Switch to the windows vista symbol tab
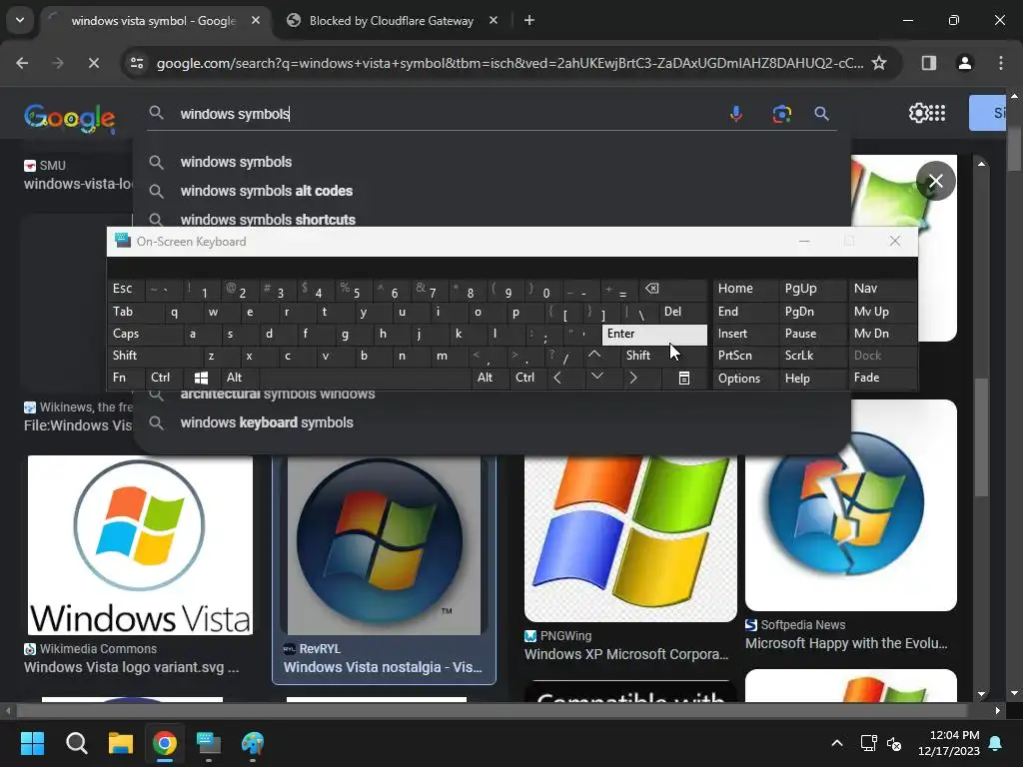The height and width of the screenshot is (767, 1023). point(153,21)
